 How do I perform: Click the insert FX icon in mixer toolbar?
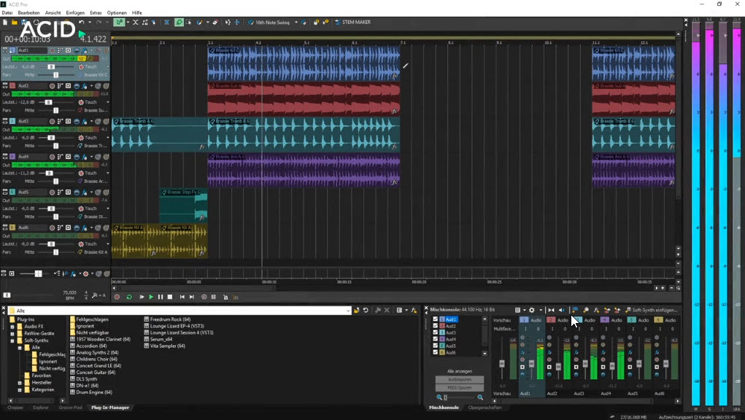pyautogui.click(x=596, y=310)
